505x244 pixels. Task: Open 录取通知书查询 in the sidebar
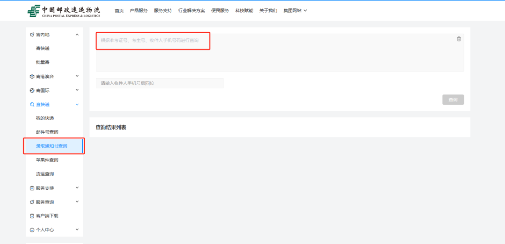click(x=54, y=146)
